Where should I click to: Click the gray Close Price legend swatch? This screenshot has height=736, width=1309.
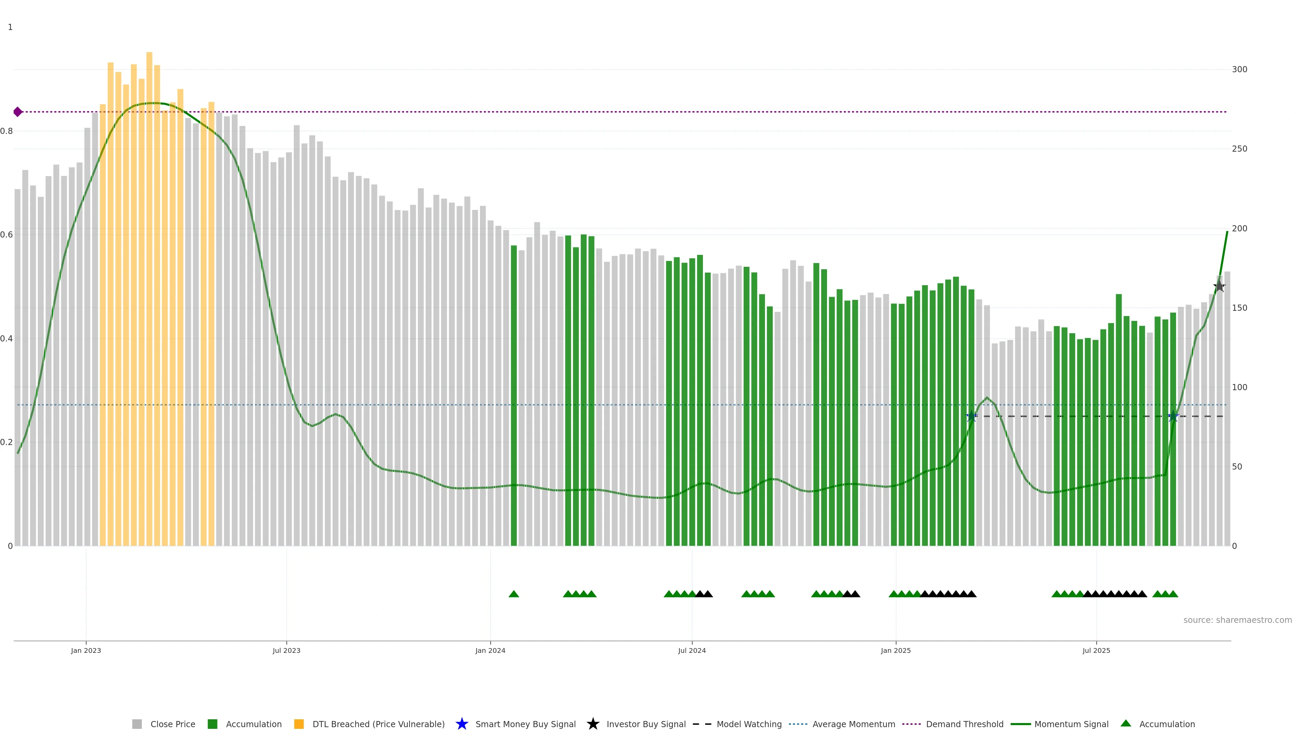tap(137, 724)
